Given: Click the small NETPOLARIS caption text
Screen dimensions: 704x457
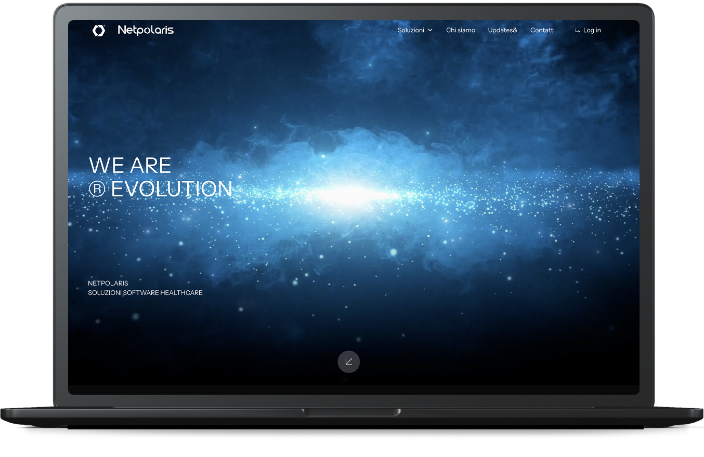Looking at the screenshot, I should tap(108, 283).
